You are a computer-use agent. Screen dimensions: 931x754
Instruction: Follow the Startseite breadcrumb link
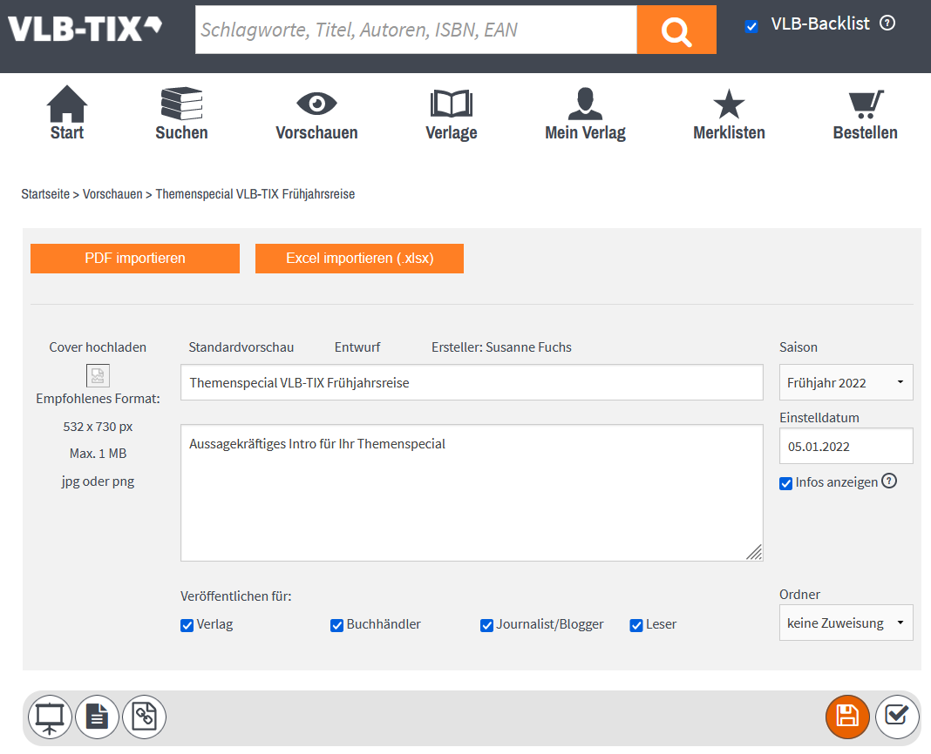coord(45,194)
